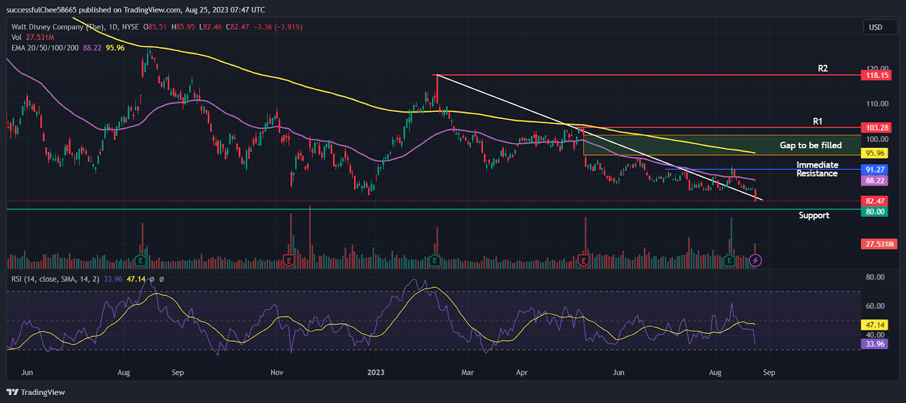Click the Mar label on time axis

click(467, 372)
